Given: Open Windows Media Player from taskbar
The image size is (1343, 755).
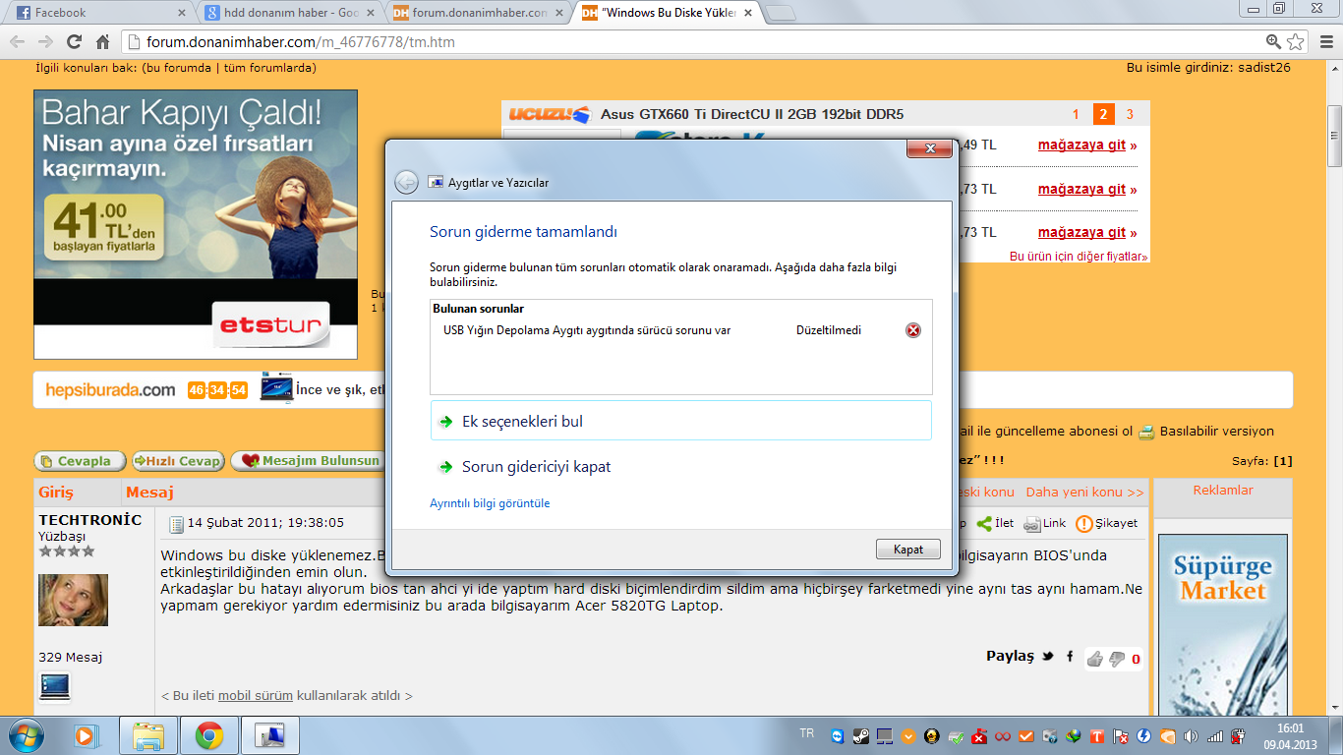Looking at the screenshot, I should [x=87, y=735].
